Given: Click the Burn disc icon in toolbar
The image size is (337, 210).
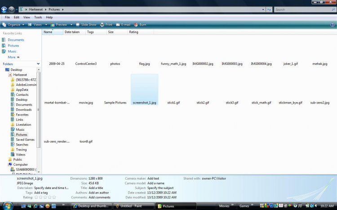Looking at the screenshot, I should 136,25.
